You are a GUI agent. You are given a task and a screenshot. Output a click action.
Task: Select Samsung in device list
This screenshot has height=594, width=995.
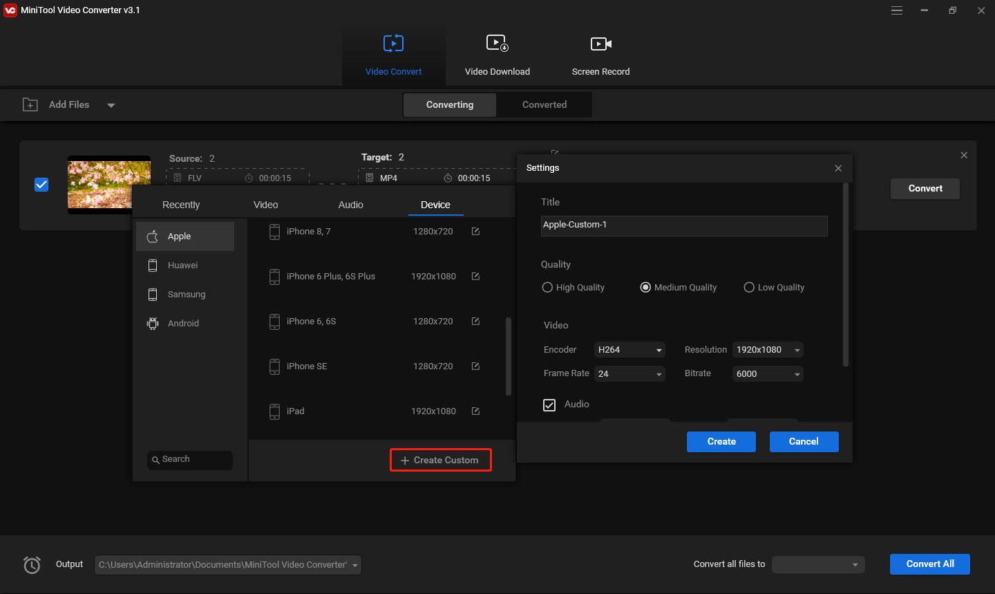[185, 295]
